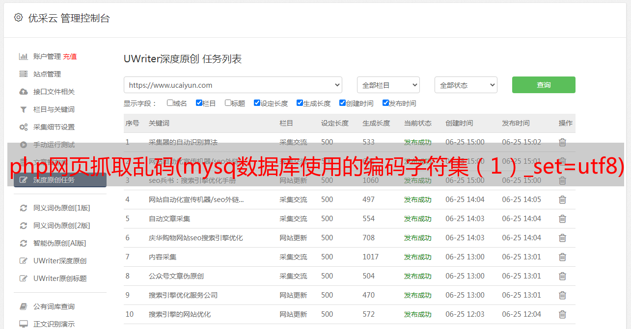Click keyword 庆华购物网站seo搜索引擎优化
The width and height of the screenshot is (631, 329).
pyautogui.click(x=196, y=238)
